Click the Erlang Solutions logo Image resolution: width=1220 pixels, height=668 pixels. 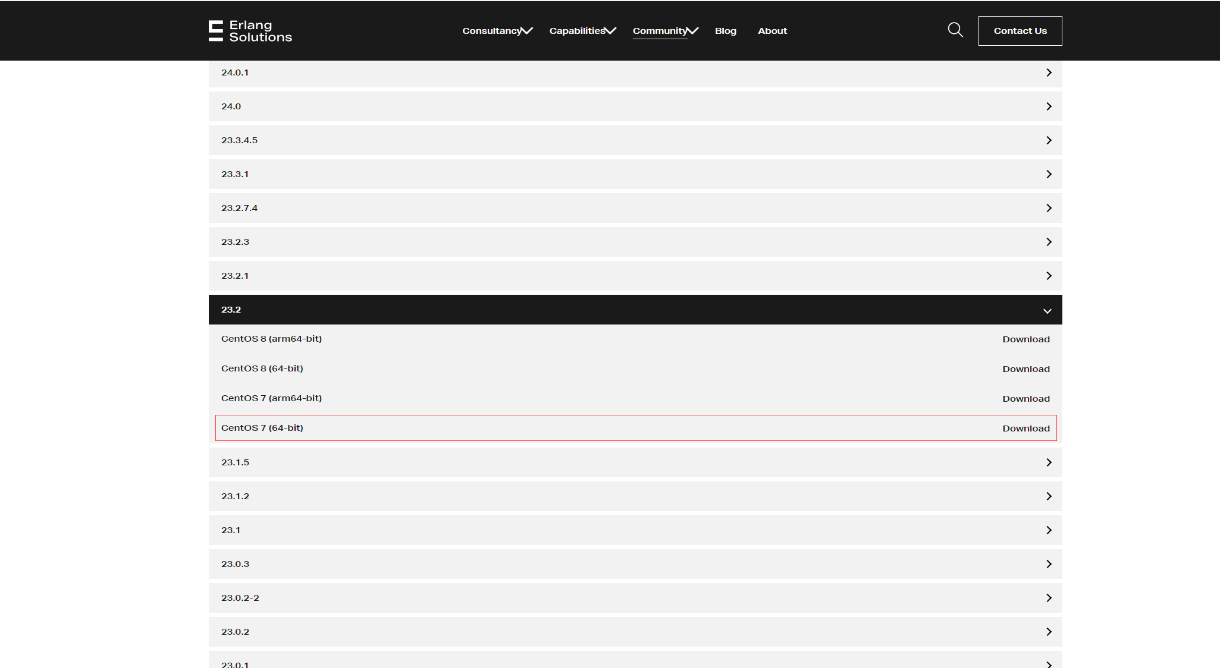[x=250, y=31]
